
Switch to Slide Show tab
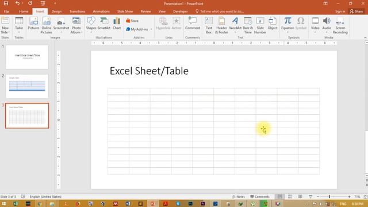click(x=125, y=11)
